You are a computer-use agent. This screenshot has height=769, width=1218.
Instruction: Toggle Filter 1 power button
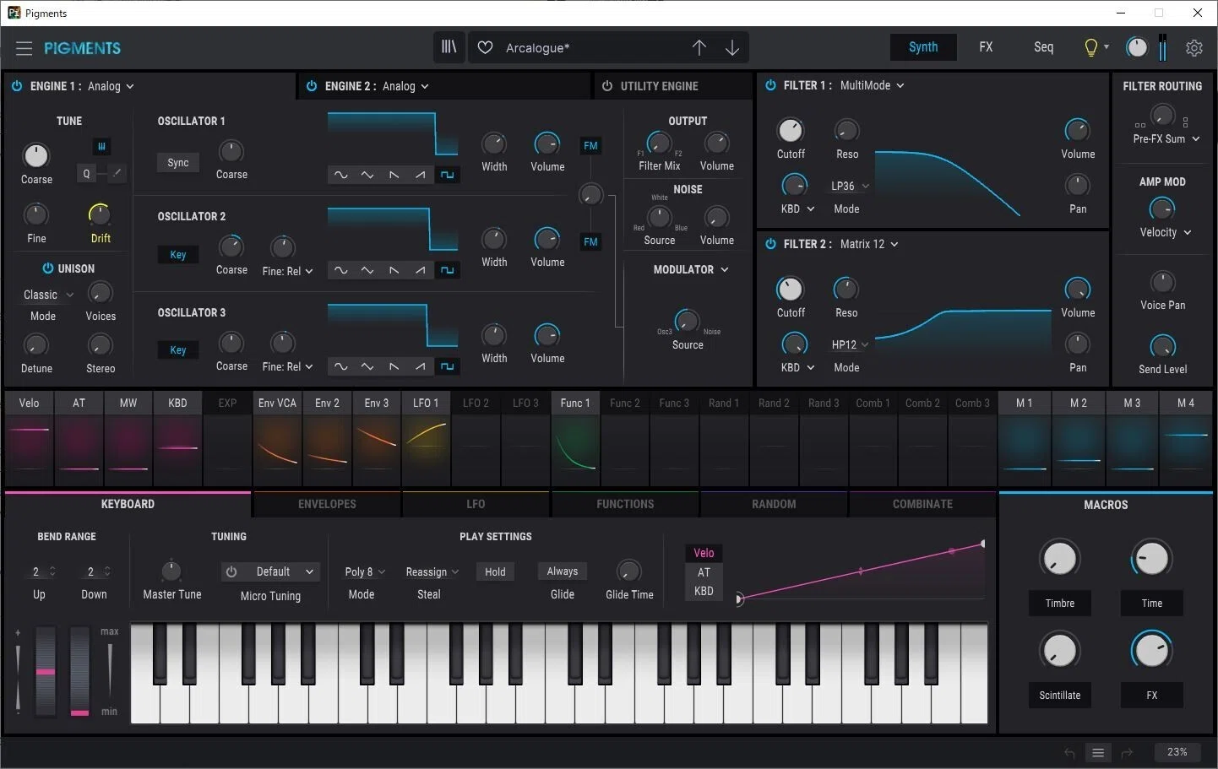tap(770, 85)
